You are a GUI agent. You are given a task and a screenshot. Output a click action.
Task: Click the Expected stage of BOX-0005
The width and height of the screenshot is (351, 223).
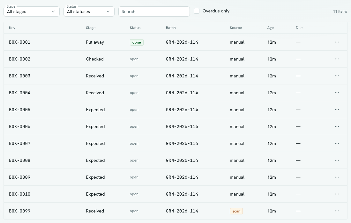point(95,110)
